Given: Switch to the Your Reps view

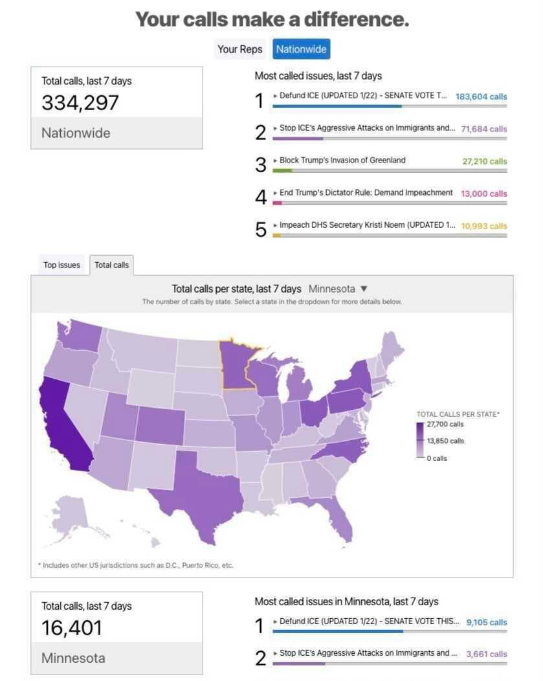Looking at the screenshot, I should 239,49.
